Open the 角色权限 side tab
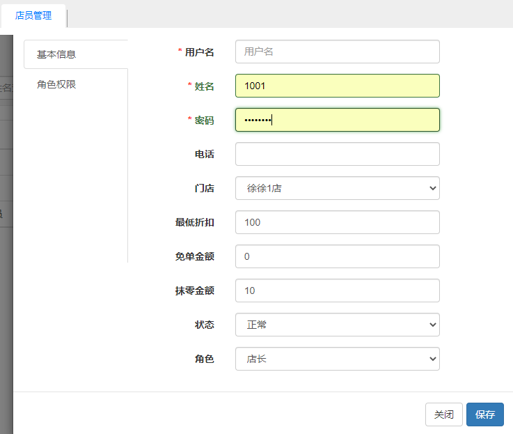 coord(56,84)
